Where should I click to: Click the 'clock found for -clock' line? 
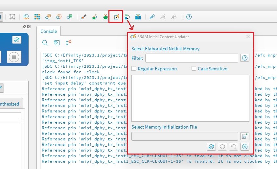coord(71,72)
